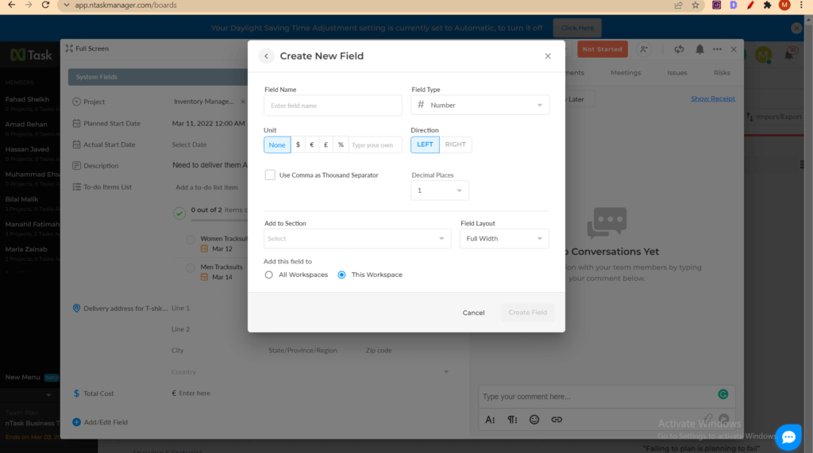Open the Field Type Number dropdown
This screenshot has width=813, height=453.
[480, 106]
